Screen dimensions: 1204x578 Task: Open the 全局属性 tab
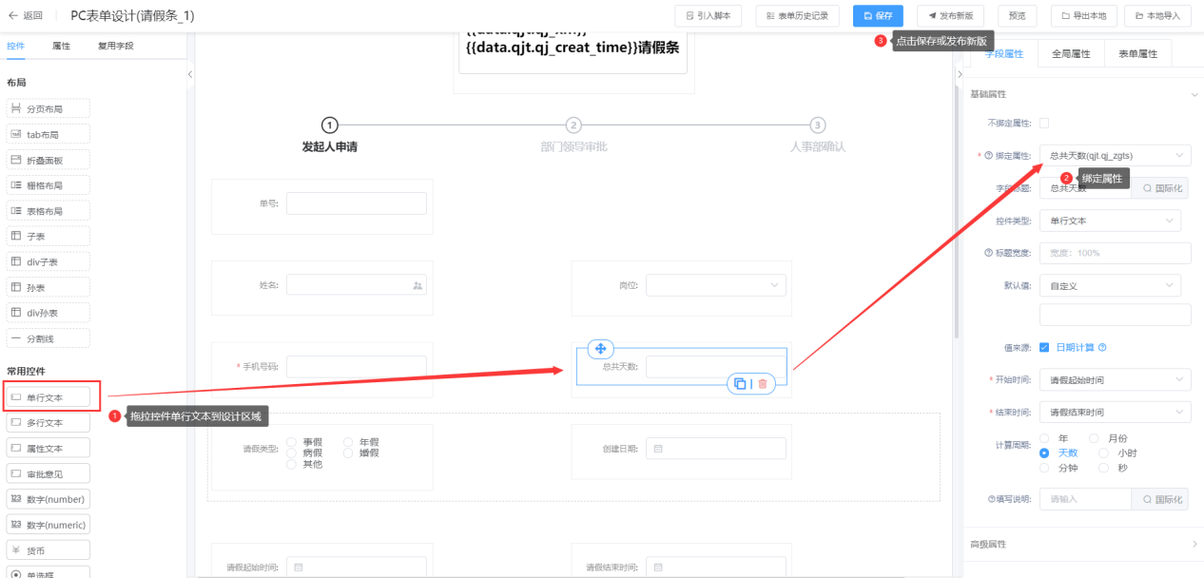point(1071,54)
